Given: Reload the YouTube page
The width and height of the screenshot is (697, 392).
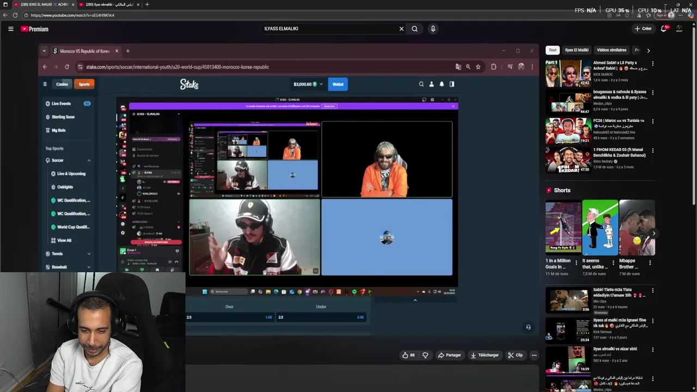Looking at the screenshot, I should 15,15.
